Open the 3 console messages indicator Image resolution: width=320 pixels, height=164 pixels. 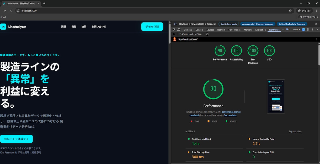[287, 30]
